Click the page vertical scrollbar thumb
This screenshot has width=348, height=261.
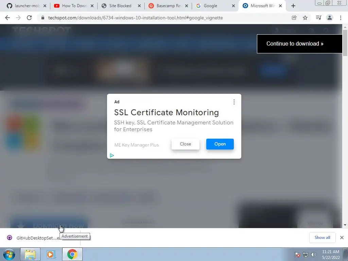(x=345, y=43)
